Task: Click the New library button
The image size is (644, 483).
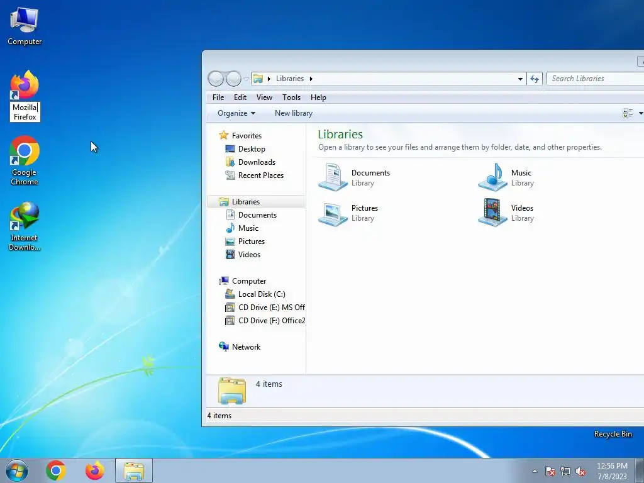Action: [294, 113]
